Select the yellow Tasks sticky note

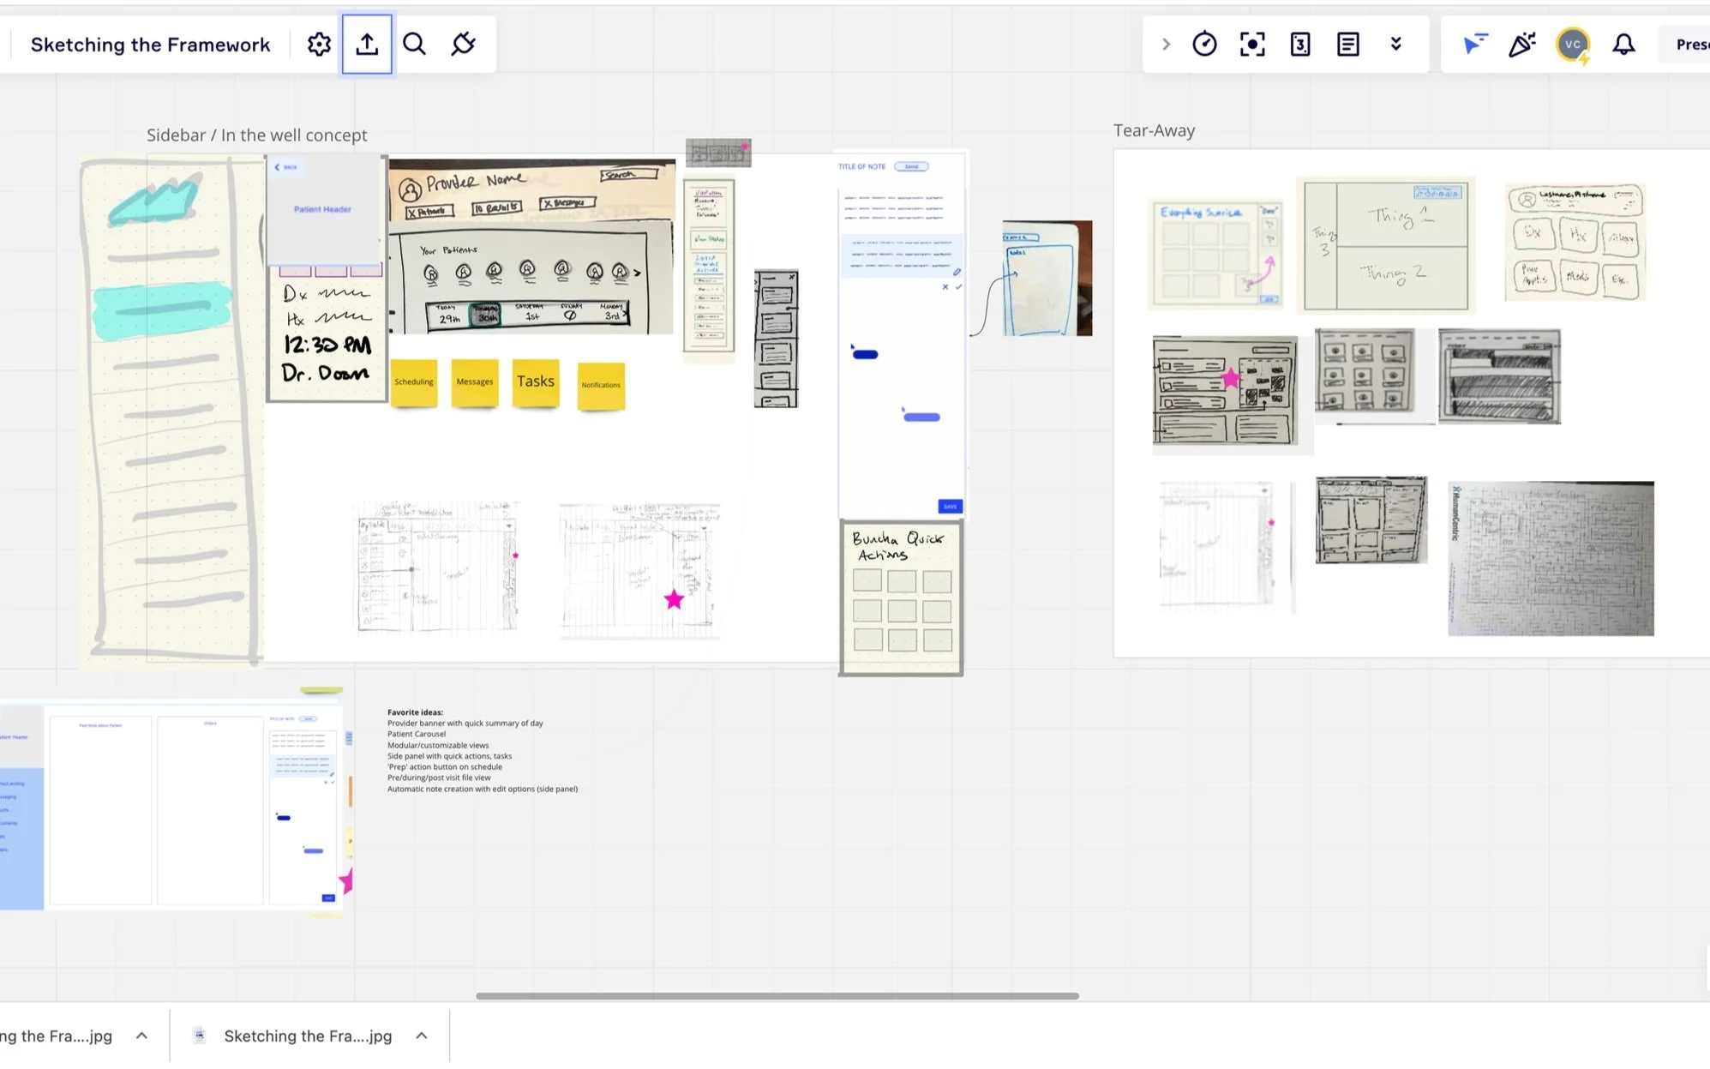(536, 382)
